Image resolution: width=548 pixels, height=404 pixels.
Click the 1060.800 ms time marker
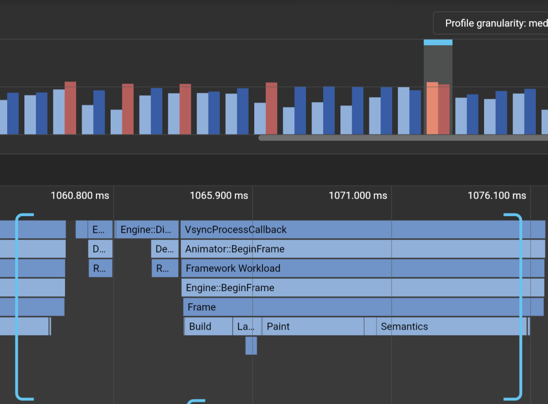pos(80,196)
